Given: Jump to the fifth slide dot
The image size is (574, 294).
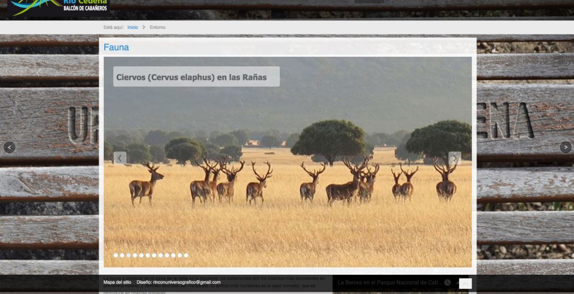Looking at the screenshot, I should coord(141,255).
